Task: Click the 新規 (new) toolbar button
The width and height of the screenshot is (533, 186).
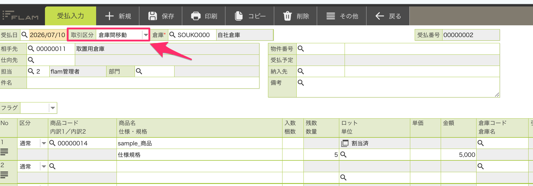Action: point(118,16)
